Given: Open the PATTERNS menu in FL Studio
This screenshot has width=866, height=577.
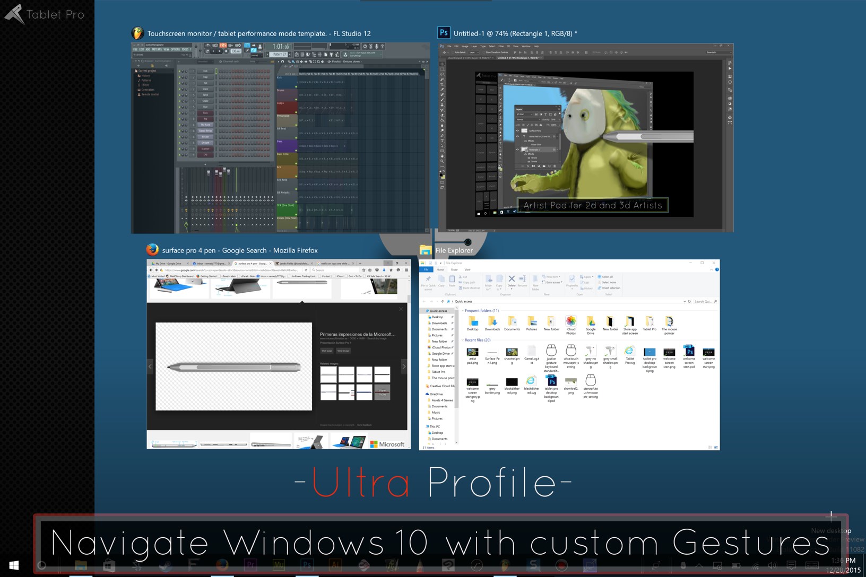Looking at the screenshot, I should click(x=157, y=49).
